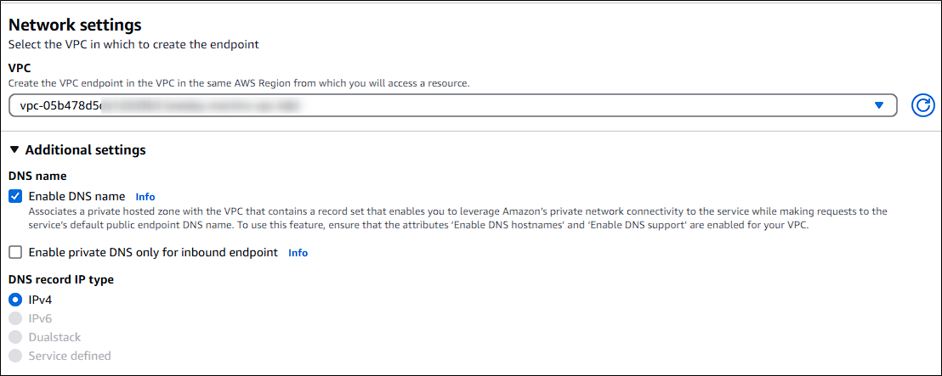
Task: Open Info link beside Enable DNS name
Action: [145, 197]
